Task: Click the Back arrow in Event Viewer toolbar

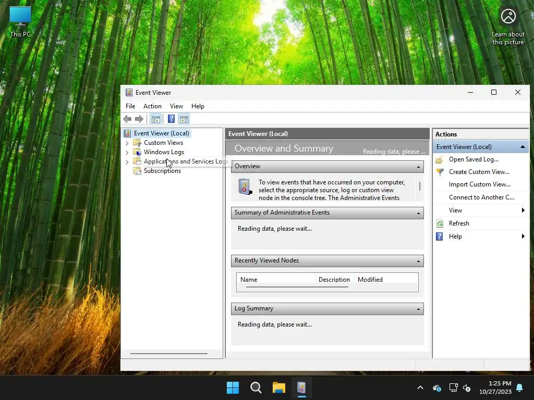Action: [127, 119]
